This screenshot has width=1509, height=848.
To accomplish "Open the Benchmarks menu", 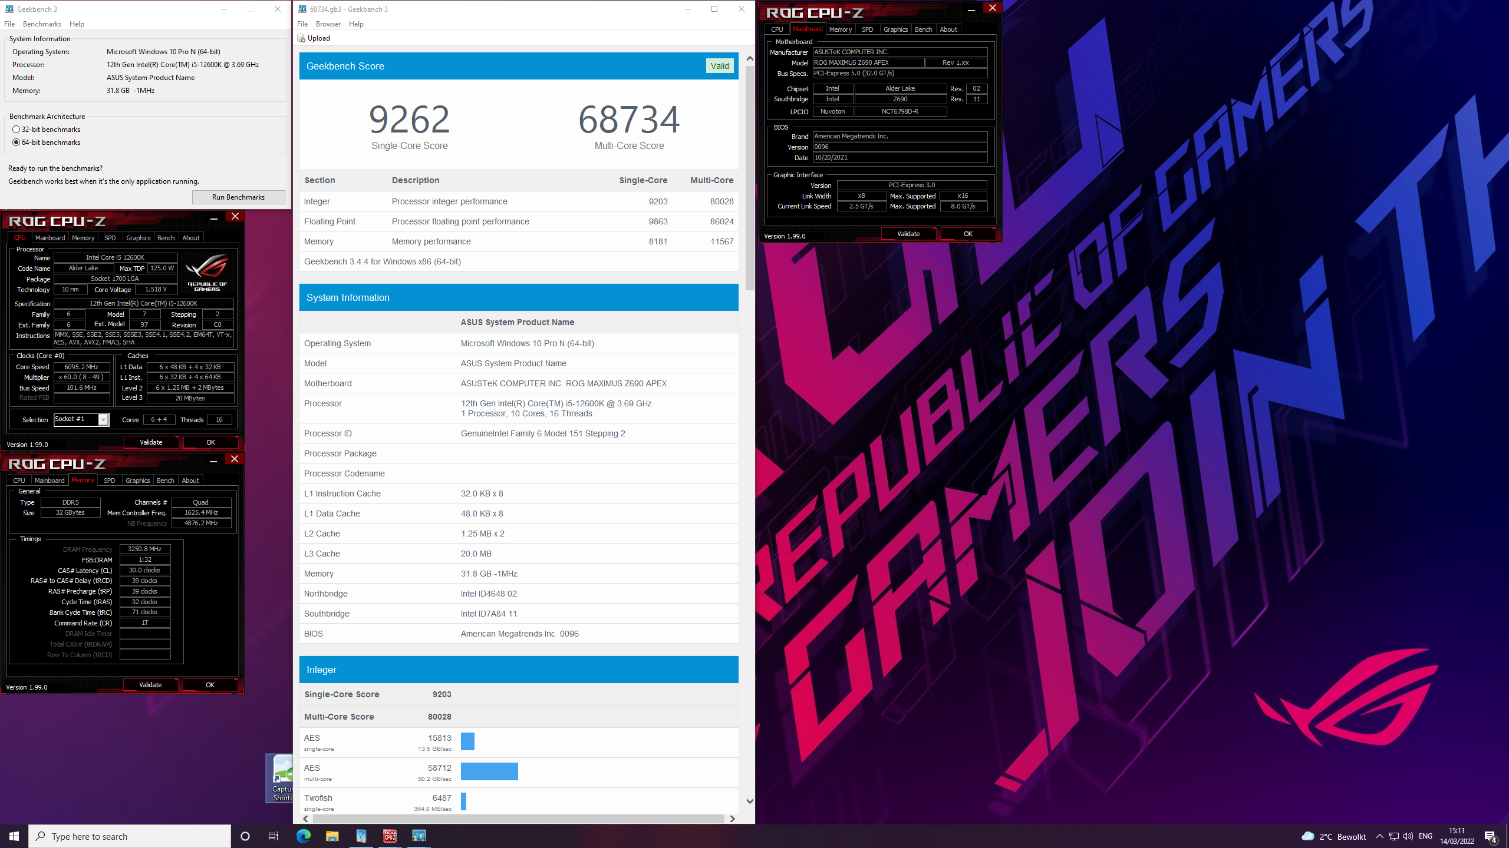I will point(42,24).
